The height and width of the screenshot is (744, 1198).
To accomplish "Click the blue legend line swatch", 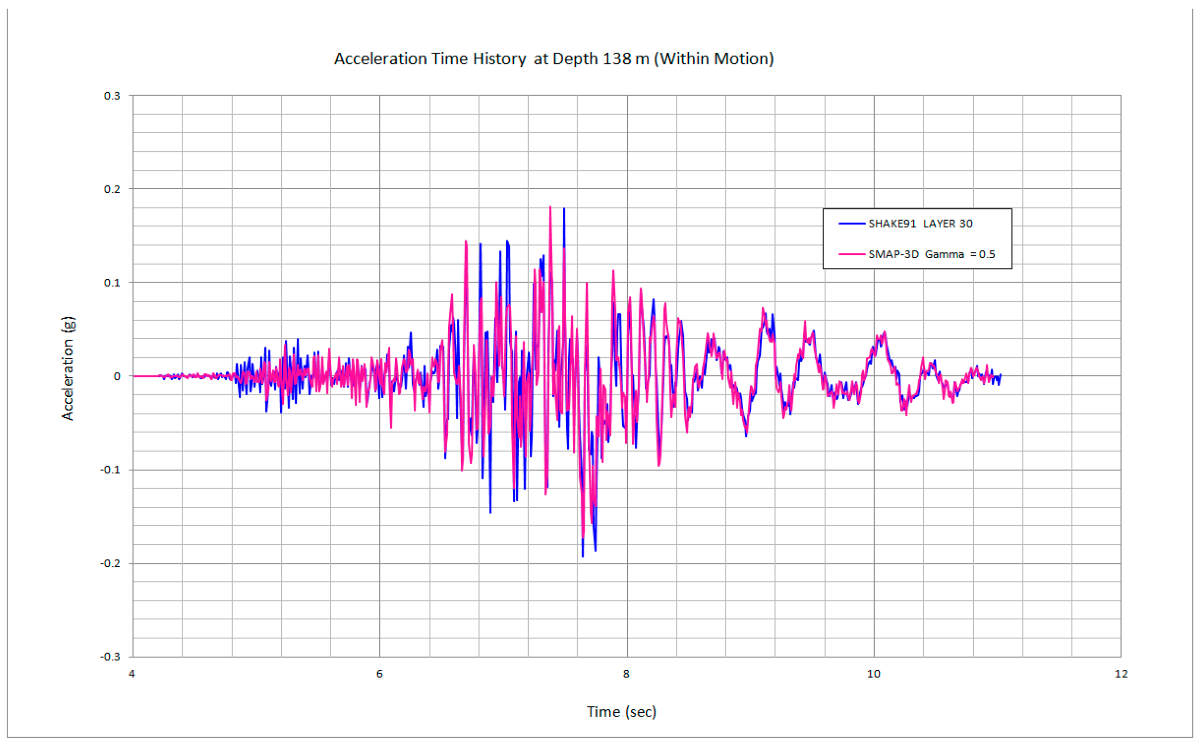I will coord(851,224).
